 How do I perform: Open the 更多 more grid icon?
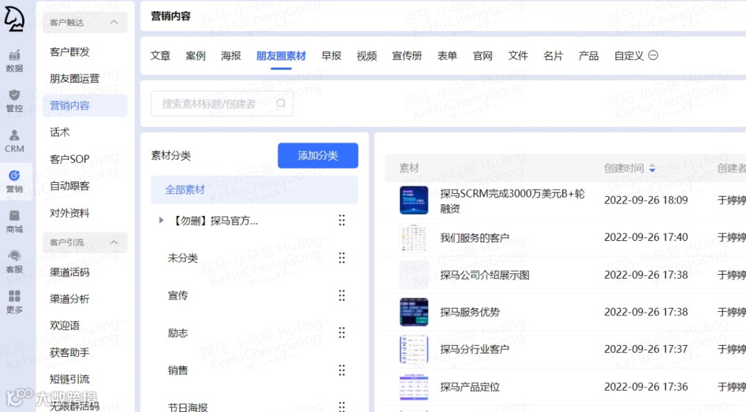tap(15, 302)
